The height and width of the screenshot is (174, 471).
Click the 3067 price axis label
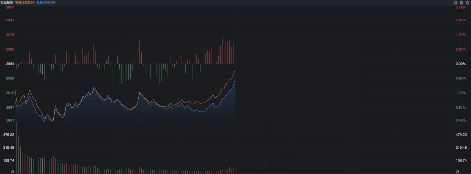coord(10,7)
